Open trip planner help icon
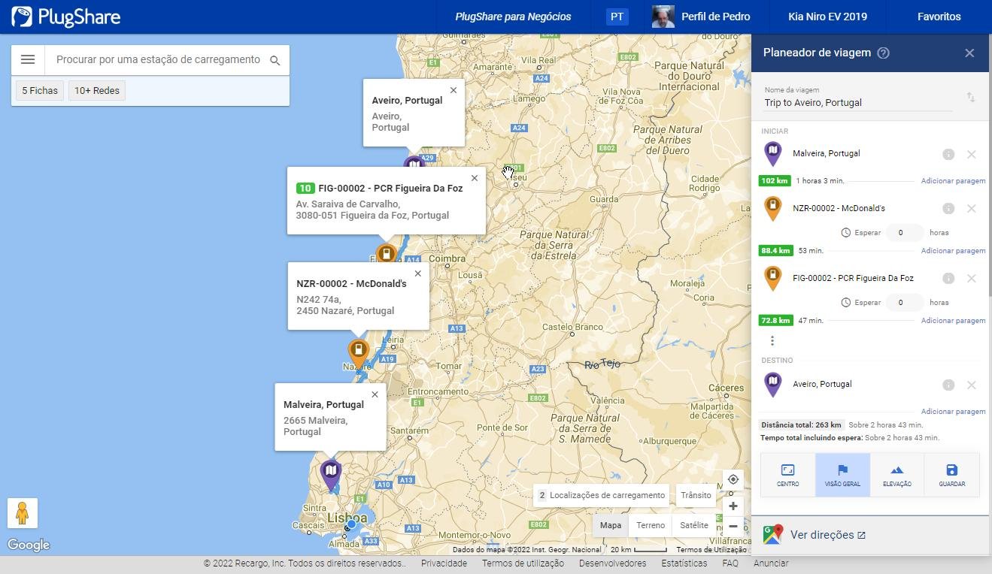992x574 pixels. [x=884, y=53]
